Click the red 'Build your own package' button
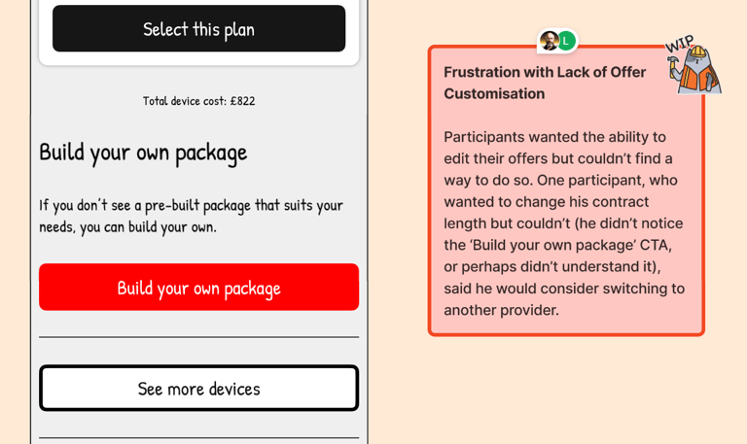 click(x=198, y=288)
